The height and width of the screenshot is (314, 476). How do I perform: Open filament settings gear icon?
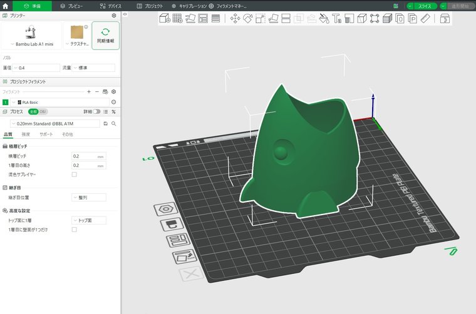coord(114,91)
